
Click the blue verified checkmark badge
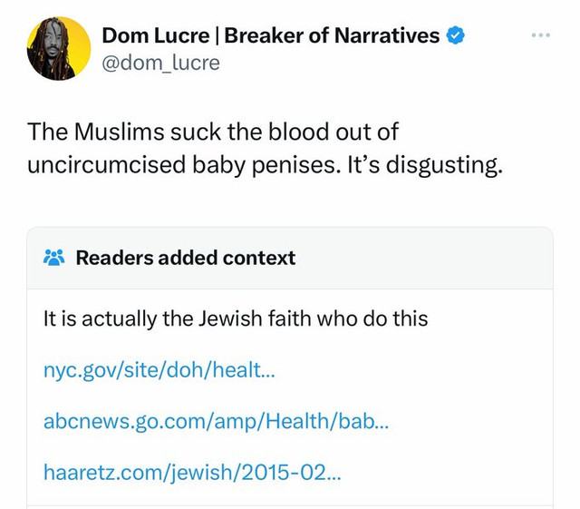pyautogui.click(x=458, y=36)
